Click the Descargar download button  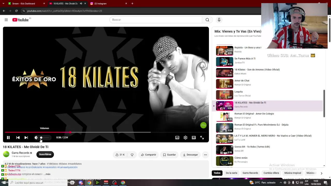pos(190,155)
